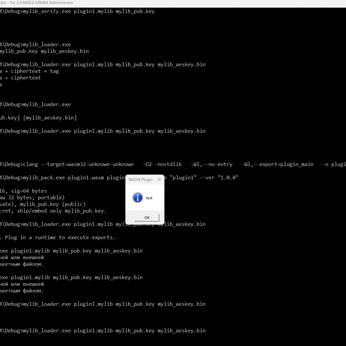Viewport: 346px width, 346px height.
Task: Click the version string "1.0.0" text
Action: tap(228, 177)
